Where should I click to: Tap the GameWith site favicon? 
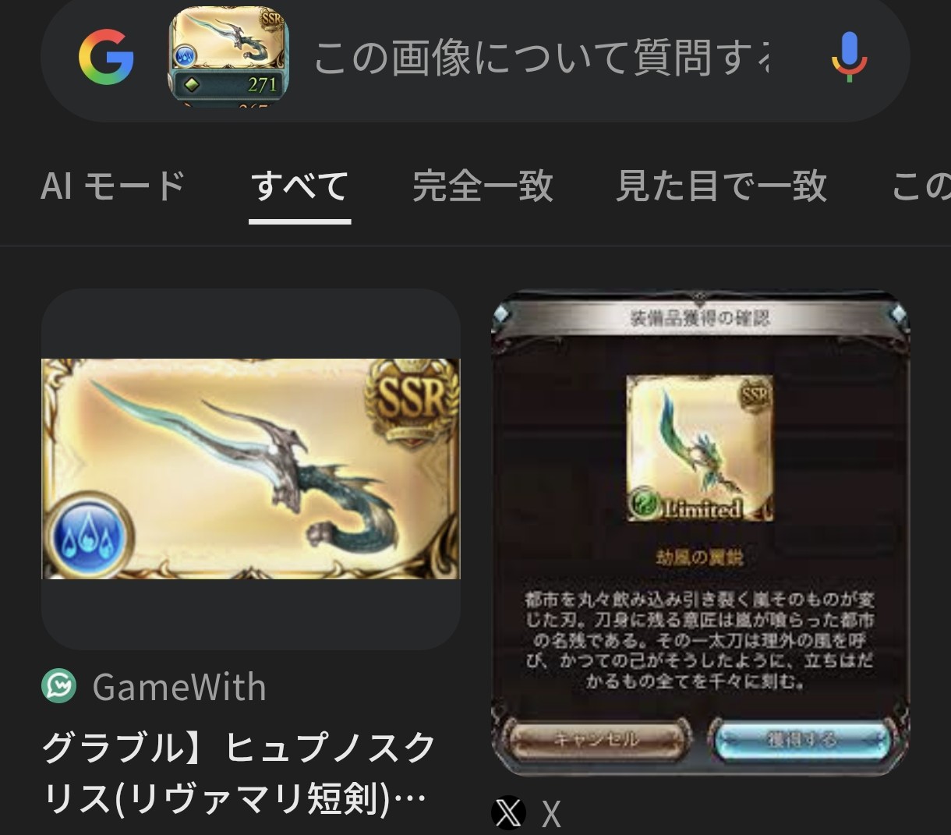(x=59, y=687)
